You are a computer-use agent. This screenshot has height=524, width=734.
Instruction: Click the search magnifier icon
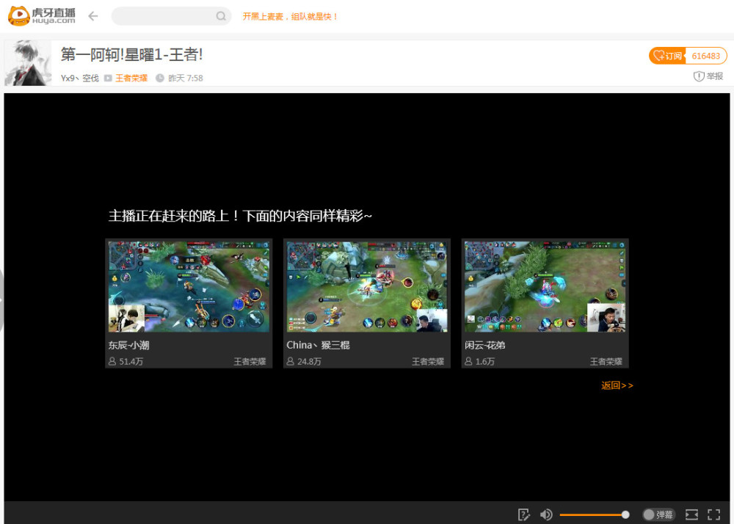point(221,16)
